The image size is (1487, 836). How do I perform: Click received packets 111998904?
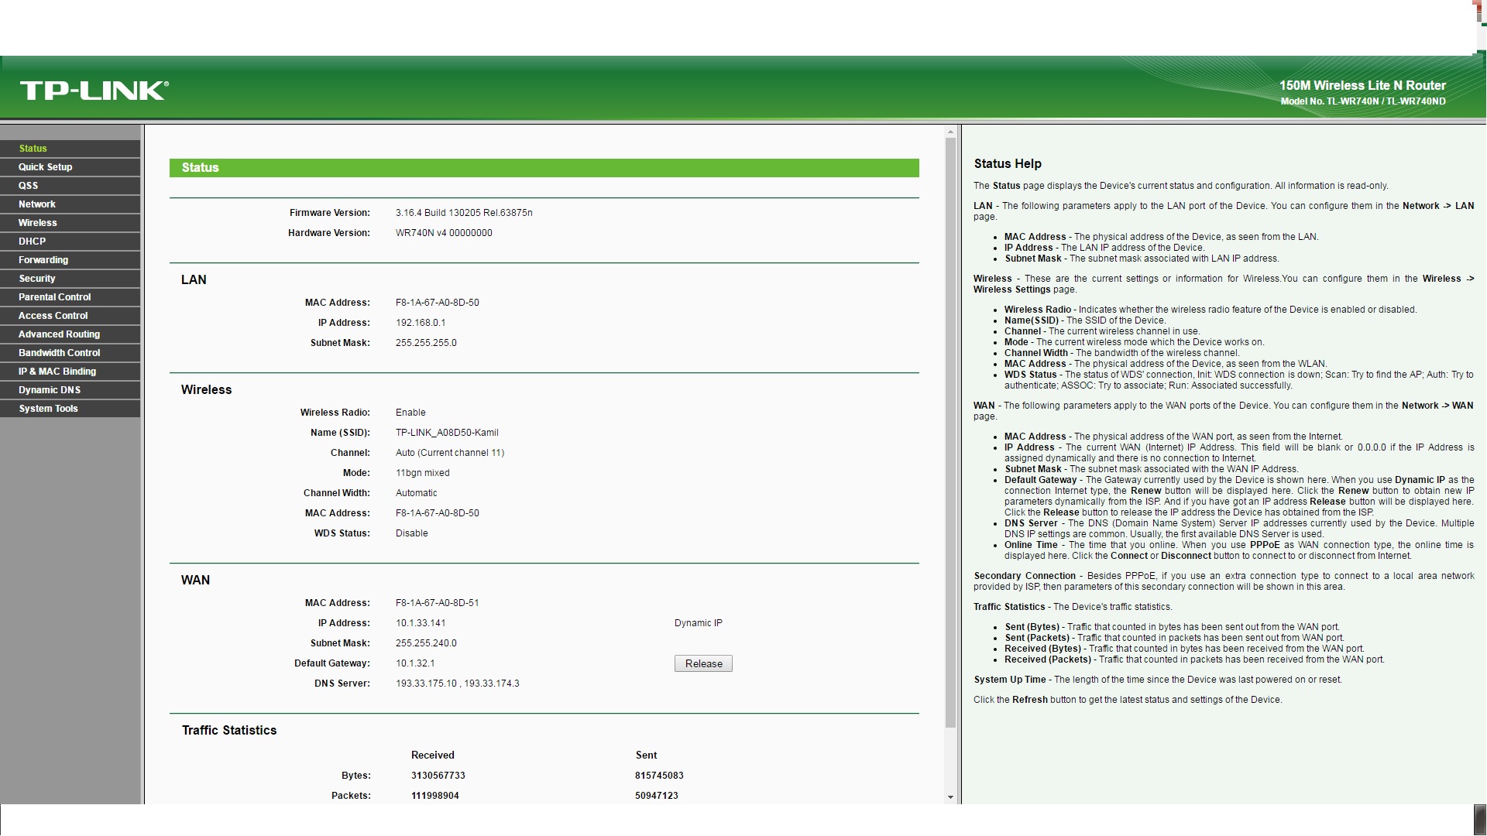435,796
